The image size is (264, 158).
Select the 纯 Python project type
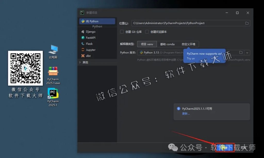pyautogui.click(x=93, y=21)
